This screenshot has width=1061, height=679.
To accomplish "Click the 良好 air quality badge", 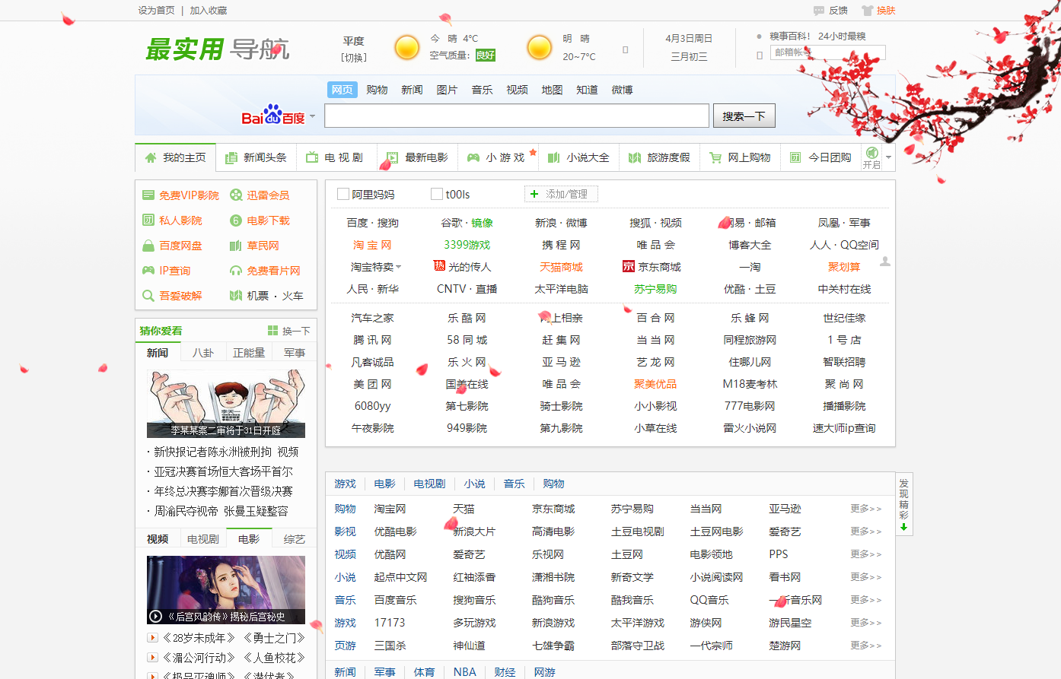I will (x=485, y=55).
